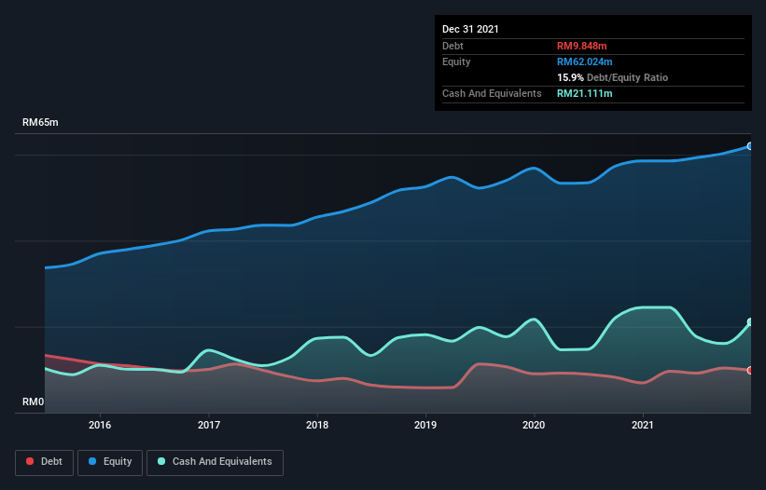Click the Cash And Equivalents tooltip label

(492, 93)
